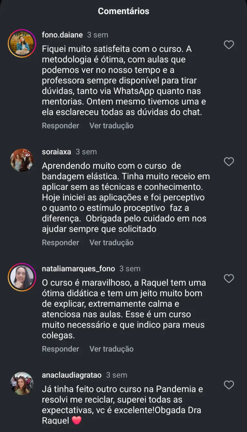Open soraiaxa's profile avatar
Screen dimensions: 247x432
22,160
